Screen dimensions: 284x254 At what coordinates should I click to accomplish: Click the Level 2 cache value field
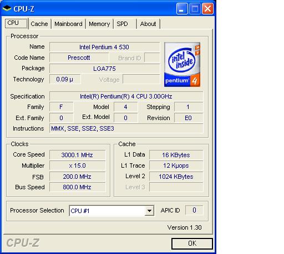(176, 177)
